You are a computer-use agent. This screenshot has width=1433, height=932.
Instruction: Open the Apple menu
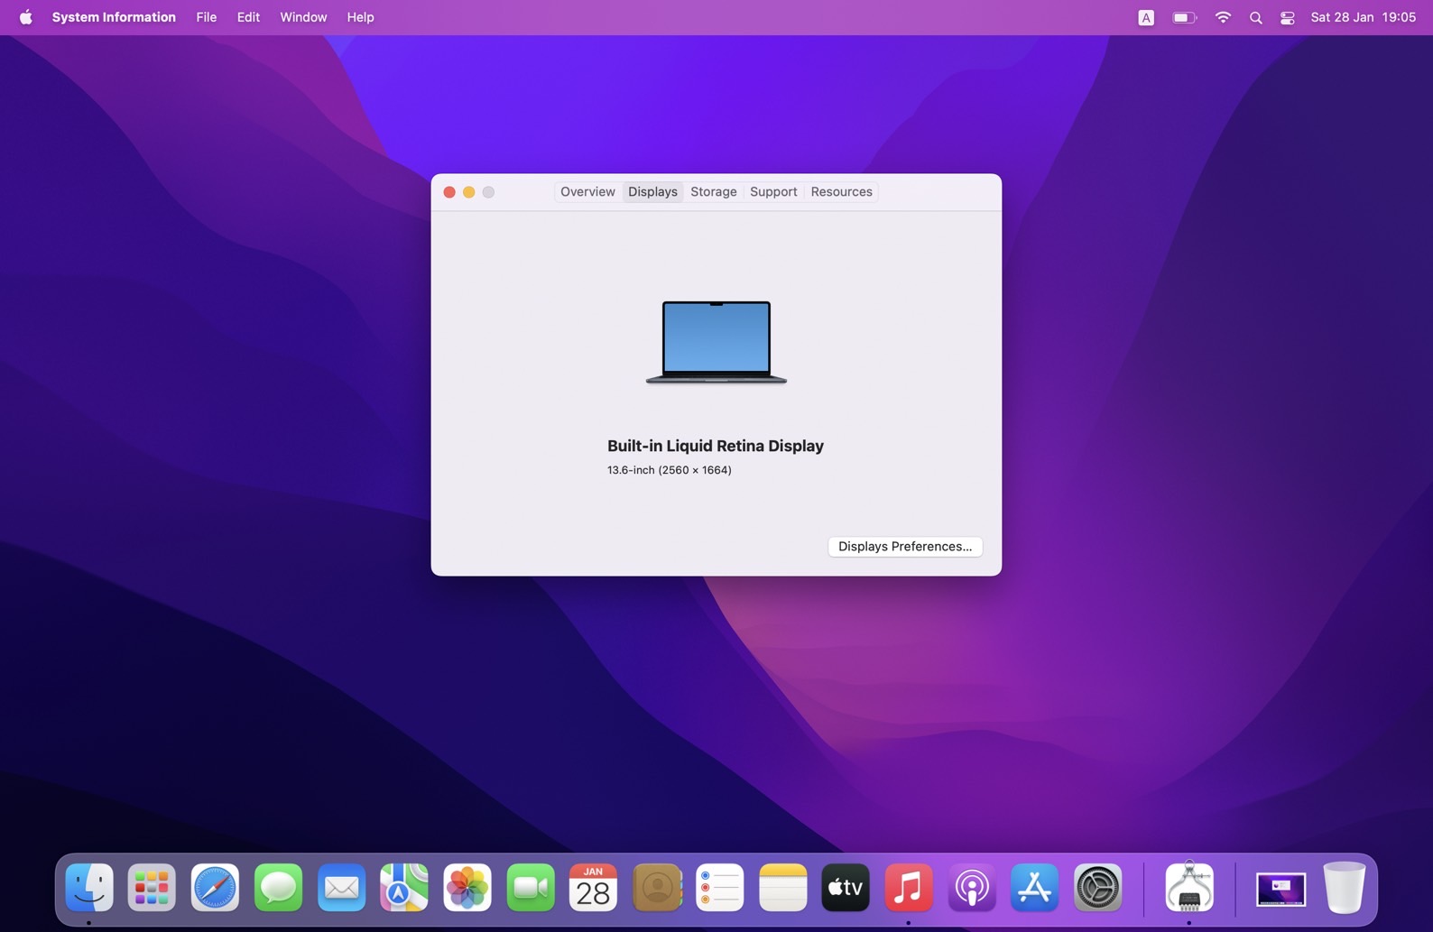point(25,18)
